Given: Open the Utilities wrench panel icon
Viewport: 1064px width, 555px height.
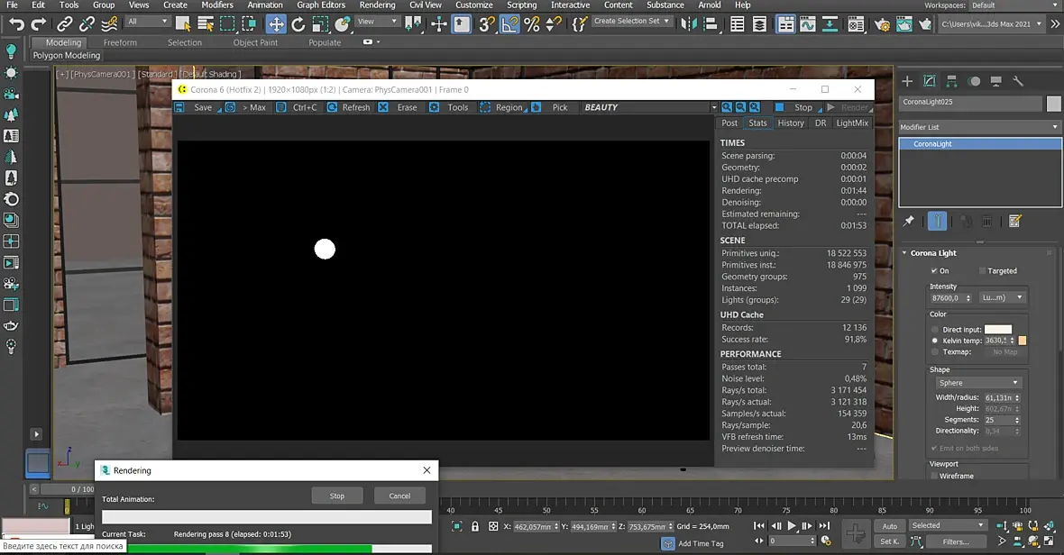Looking at the screenshot, I should click(1018, 81).
